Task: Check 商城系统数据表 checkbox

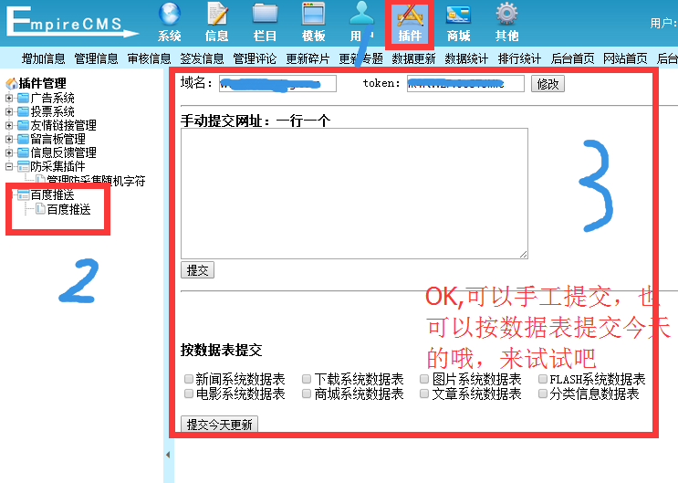Action: coord(307,394)
